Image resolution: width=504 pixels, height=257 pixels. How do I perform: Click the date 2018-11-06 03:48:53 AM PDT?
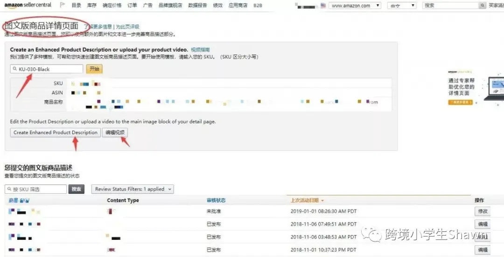click(324, 237)
